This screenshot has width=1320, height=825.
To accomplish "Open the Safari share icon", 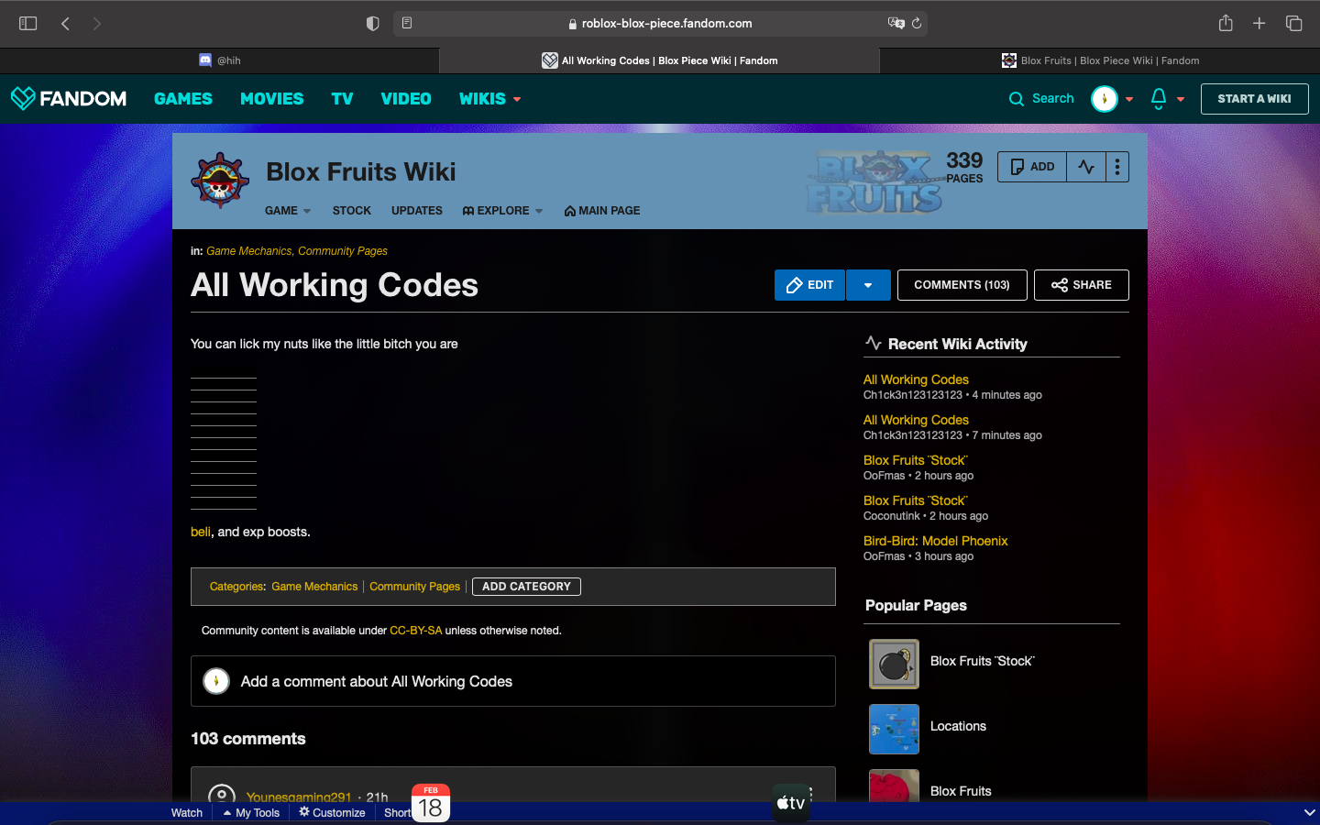I will 1226,23.
